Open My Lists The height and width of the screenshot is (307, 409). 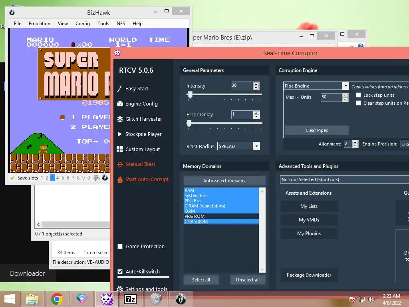[309, 206]
